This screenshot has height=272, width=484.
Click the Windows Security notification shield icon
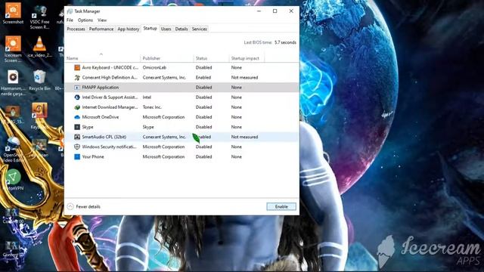tap(77, 147)
